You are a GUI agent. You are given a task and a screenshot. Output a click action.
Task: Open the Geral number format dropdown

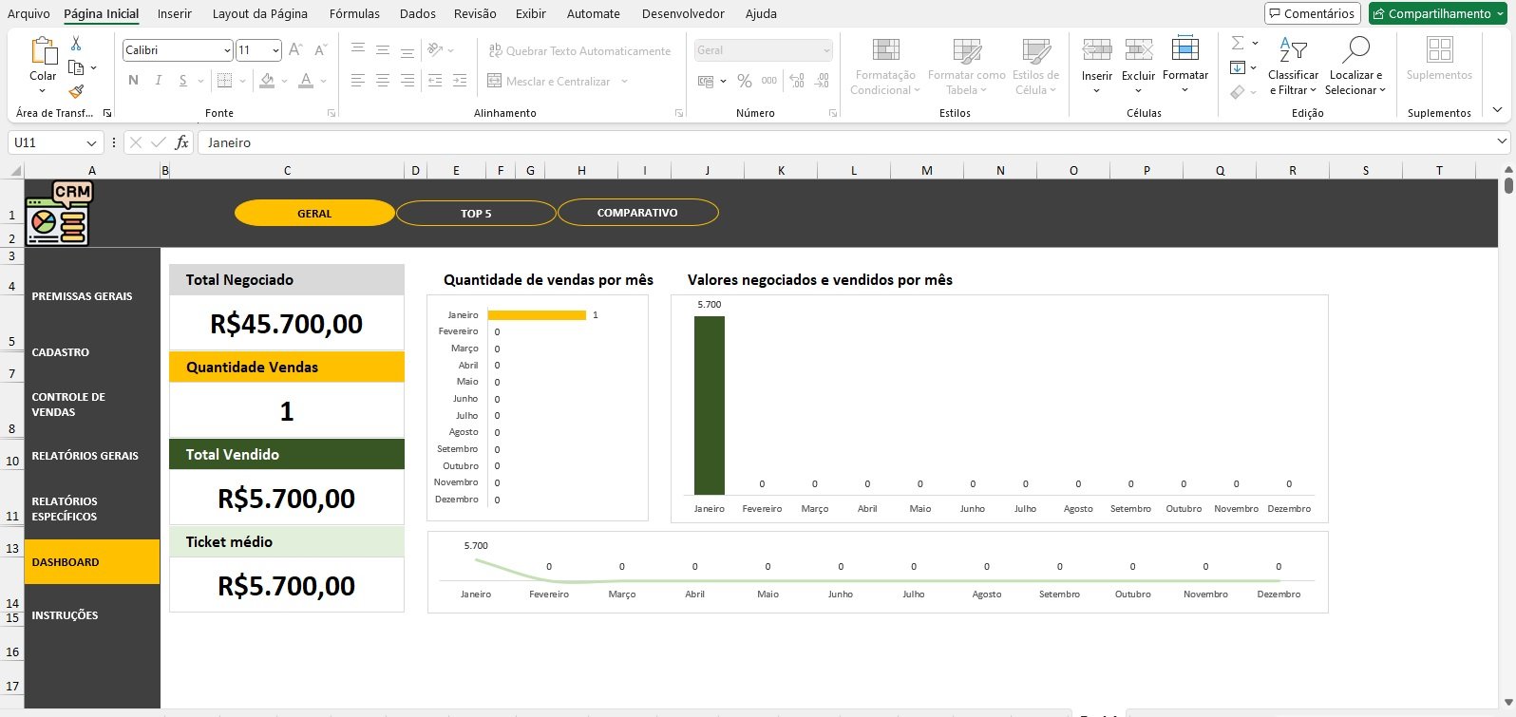click(x=826, y=50)
